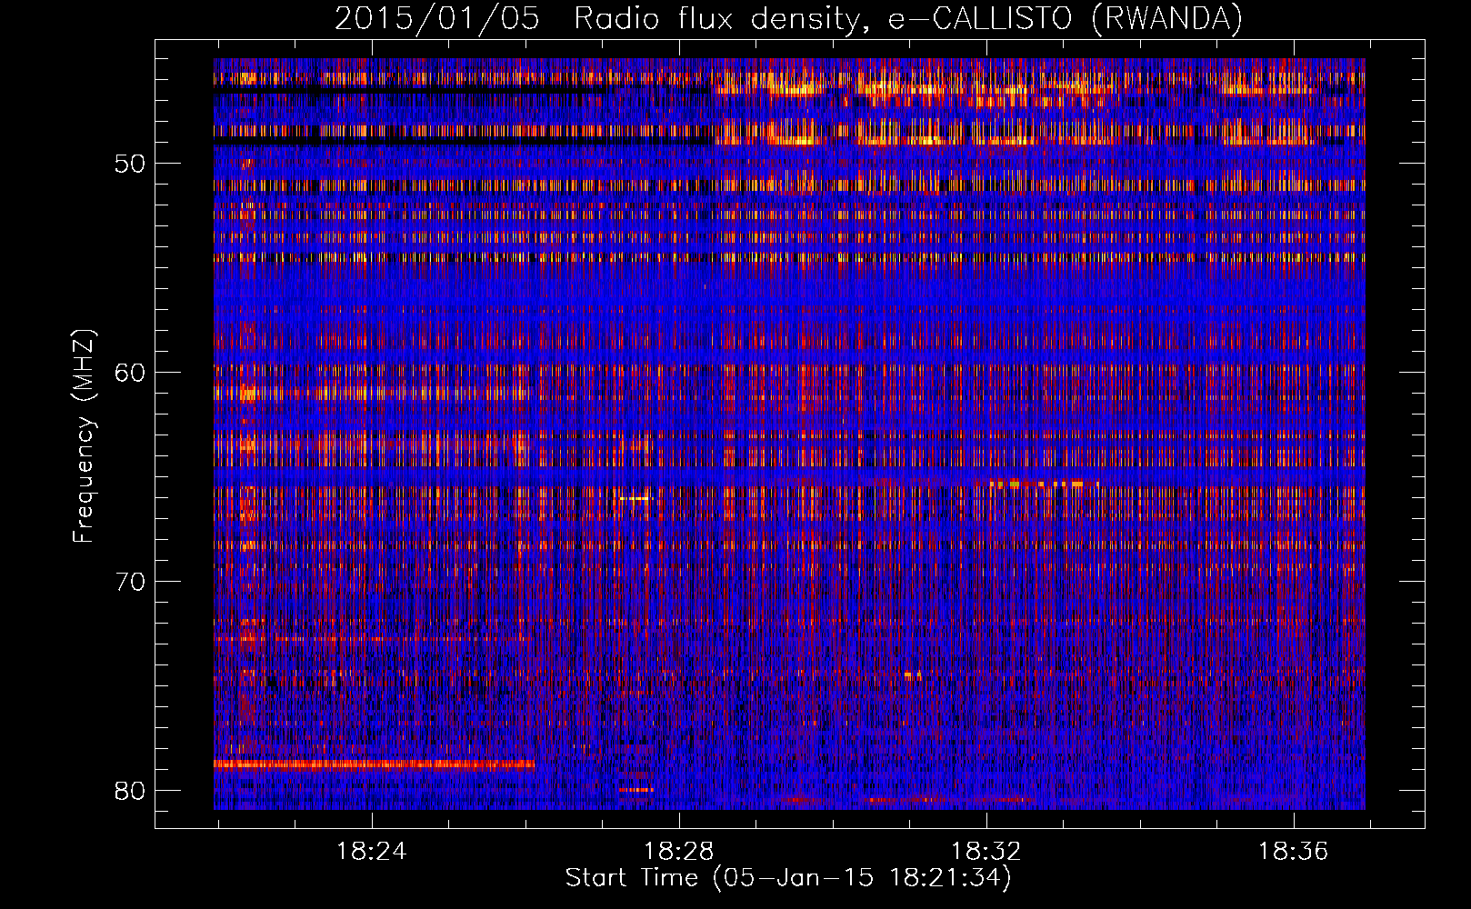Click the '80' frequency tick label

click(x=130, y=791)
